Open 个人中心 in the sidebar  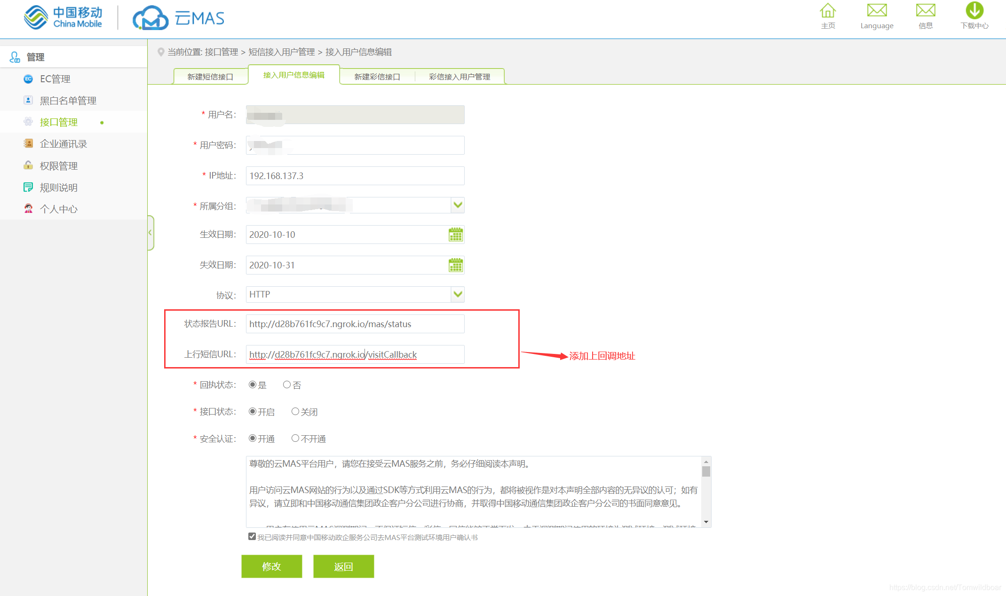58,209
